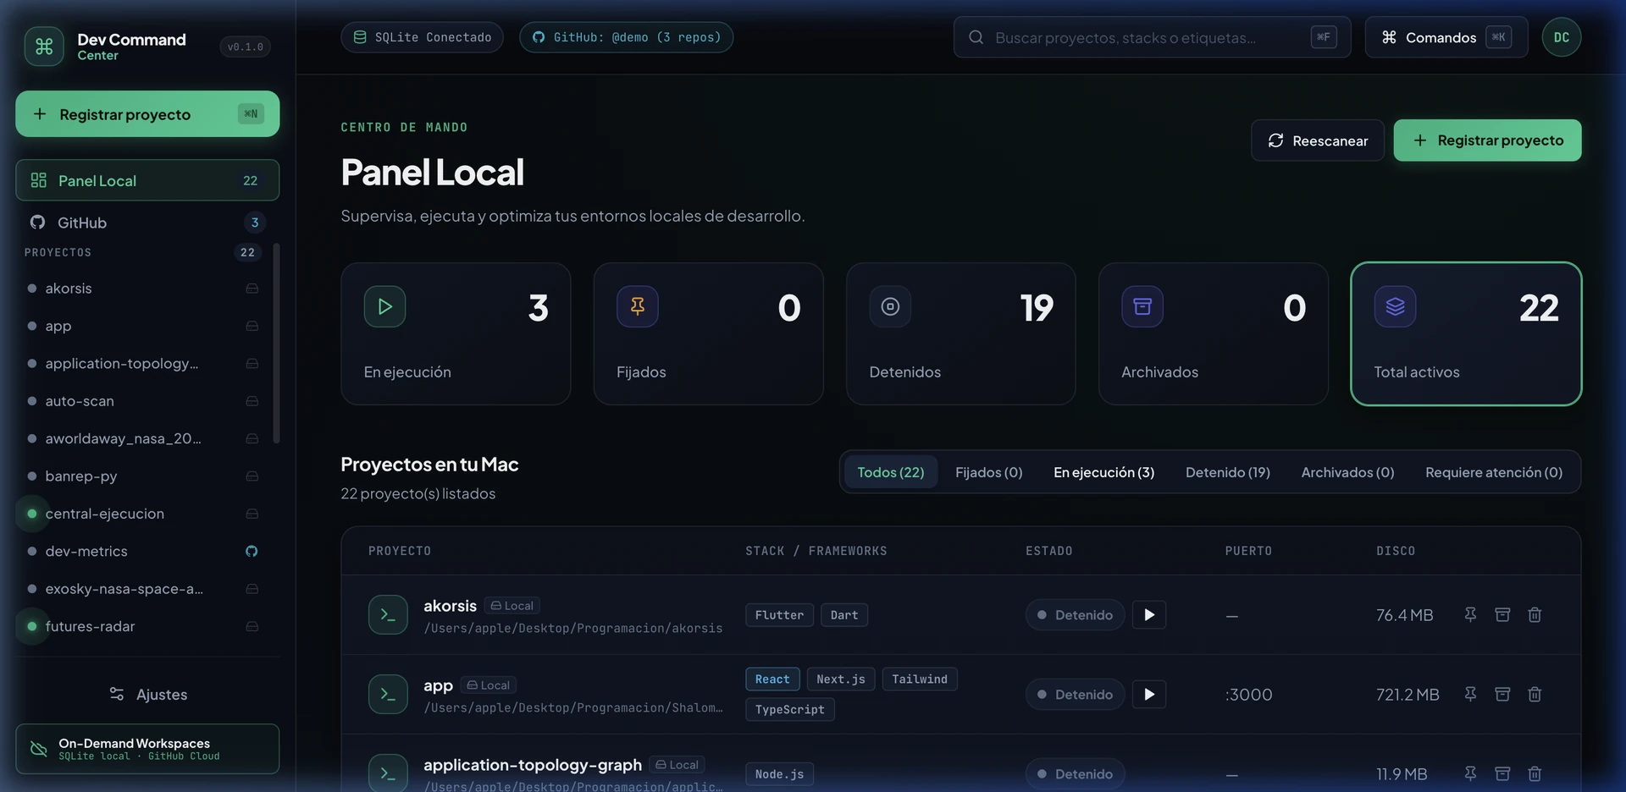Click Registrar proyecto in the sidebar

pos(147,114)
